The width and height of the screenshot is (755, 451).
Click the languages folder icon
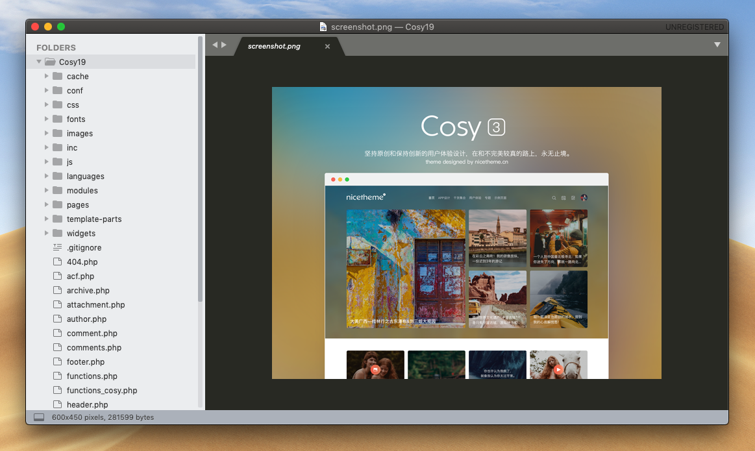(x=58, y=176)
